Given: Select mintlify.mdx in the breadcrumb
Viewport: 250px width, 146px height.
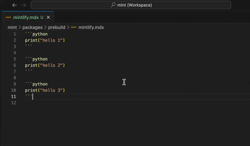Looking at the screenshot, I should [91, 27].
